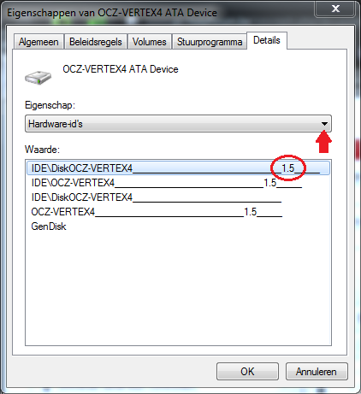This screenshot has width=361, height=394.
Task: Select first IDE\DiskOCZ-VERTEX4 value with 1.5
Action: pos(178,168)
